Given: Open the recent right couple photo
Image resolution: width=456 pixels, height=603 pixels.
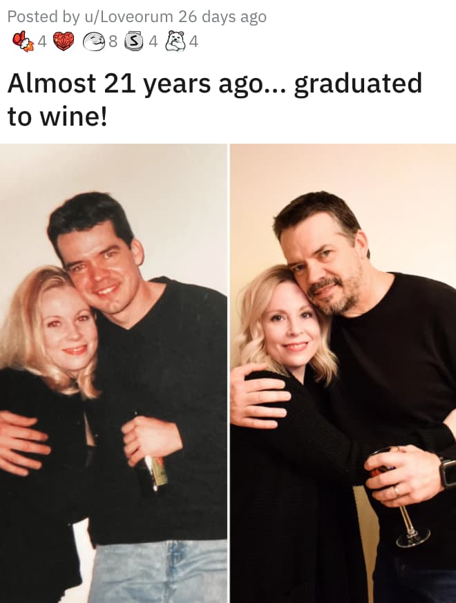Looking at the screenshot, I should [x=343, y=374].
